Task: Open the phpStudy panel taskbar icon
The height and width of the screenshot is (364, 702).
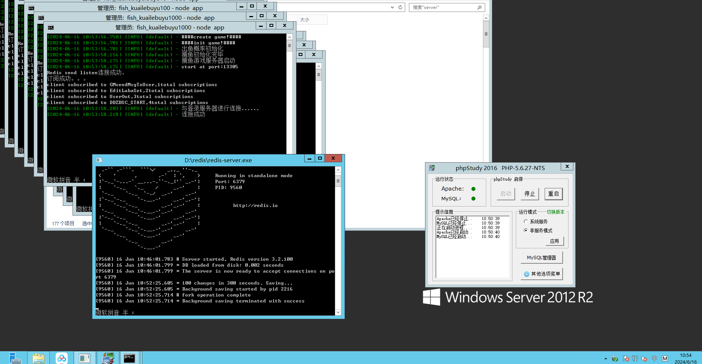Action: (x=84, y=358)
